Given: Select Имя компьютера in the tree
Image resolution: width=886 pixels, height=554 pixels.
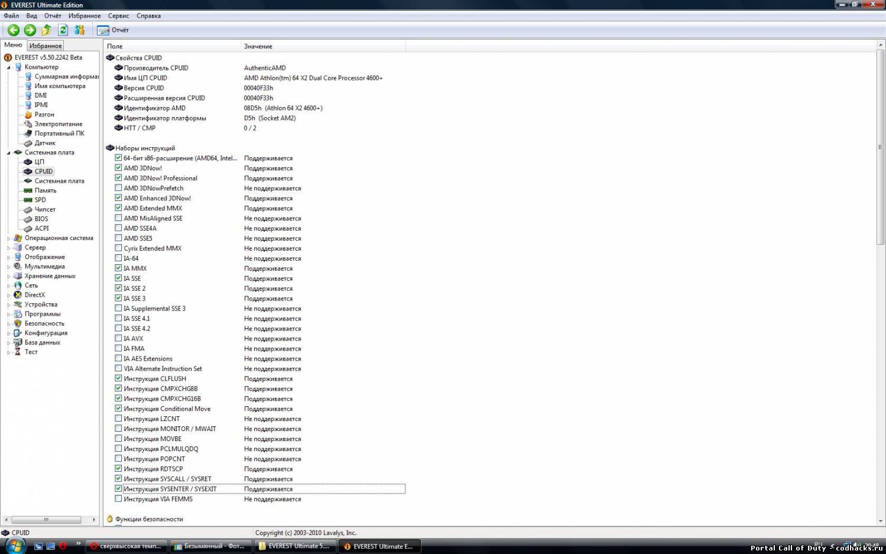Looking at the screenshot, I should click(x=60, y=86).
